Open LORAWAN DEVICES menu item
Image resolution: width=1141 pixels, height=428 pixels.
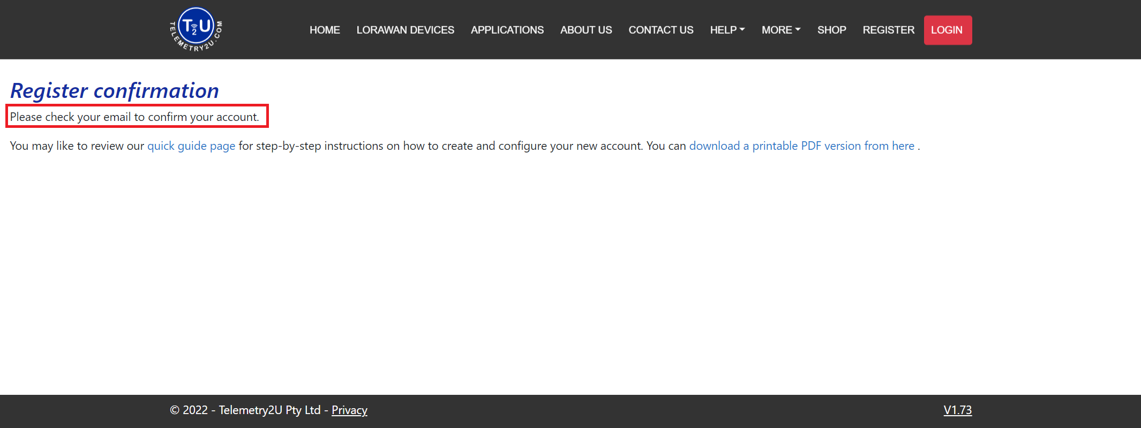pyautogui.click(x=406, y=30)
